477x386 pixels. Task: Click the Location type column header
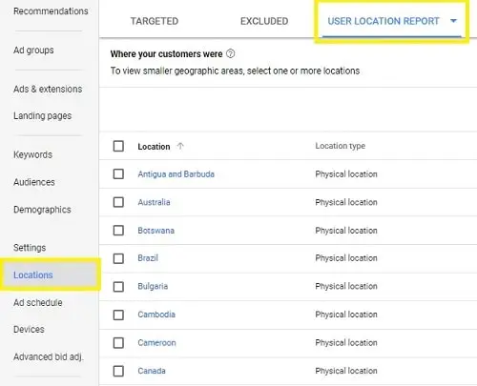coord(340,146)
